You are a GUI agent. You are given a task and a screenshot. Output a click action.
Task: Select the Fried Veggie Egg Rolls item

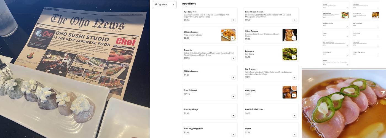click(210, 130)
